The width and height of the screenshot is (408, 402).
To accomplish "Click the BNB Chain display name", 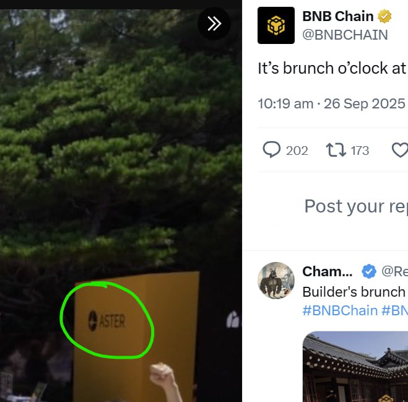I will [338, 16].
